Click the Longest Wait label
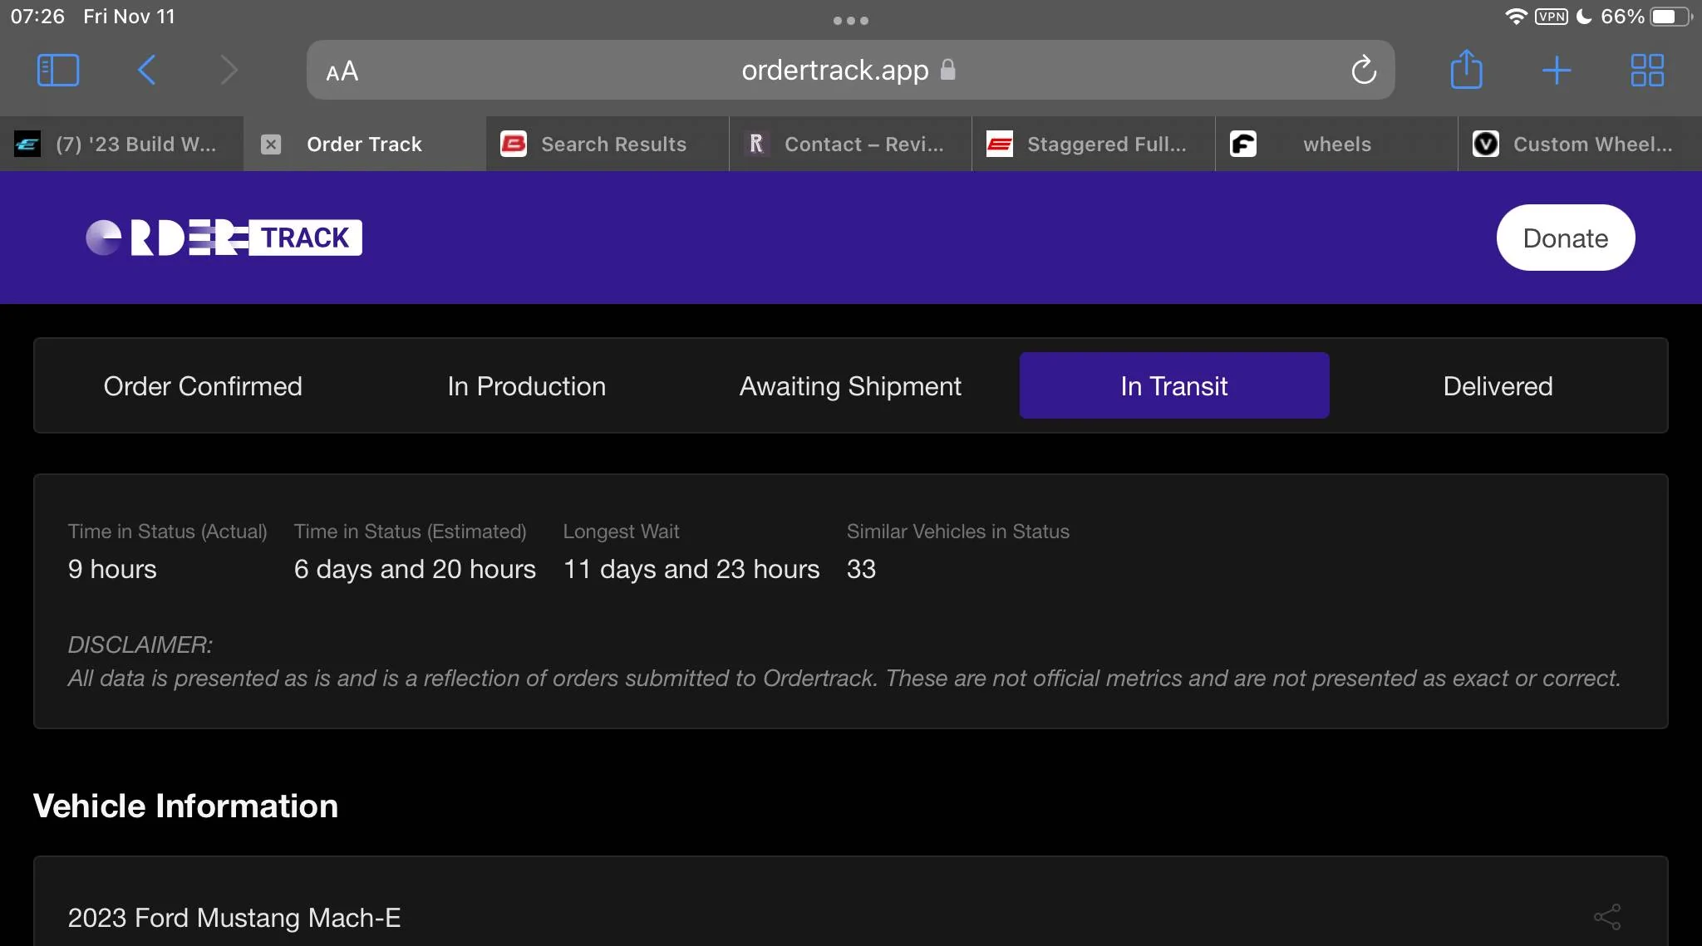Image resolution: width=1702 pixels, height=946 pixels. (621, 532)
